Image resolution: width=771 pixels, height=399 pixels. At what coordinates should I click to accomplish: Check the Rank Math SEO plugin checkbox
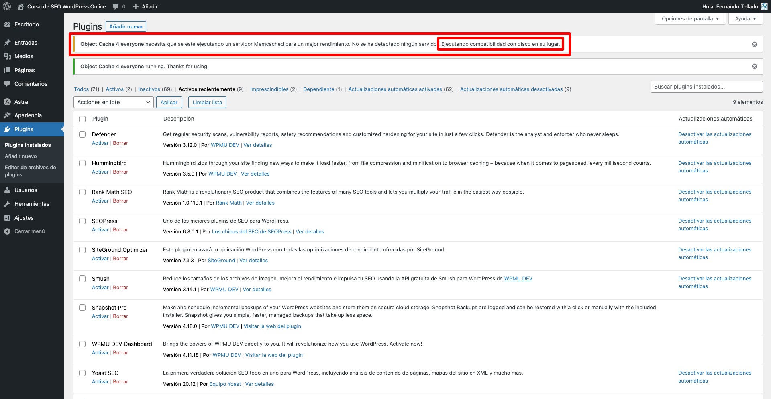82,192
